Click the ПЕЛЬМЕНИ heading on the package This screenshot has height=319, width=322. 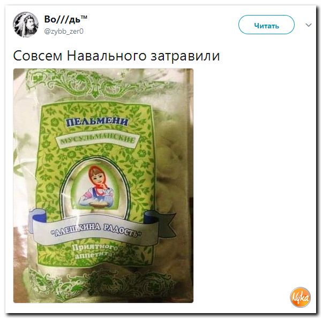point(97,123)
